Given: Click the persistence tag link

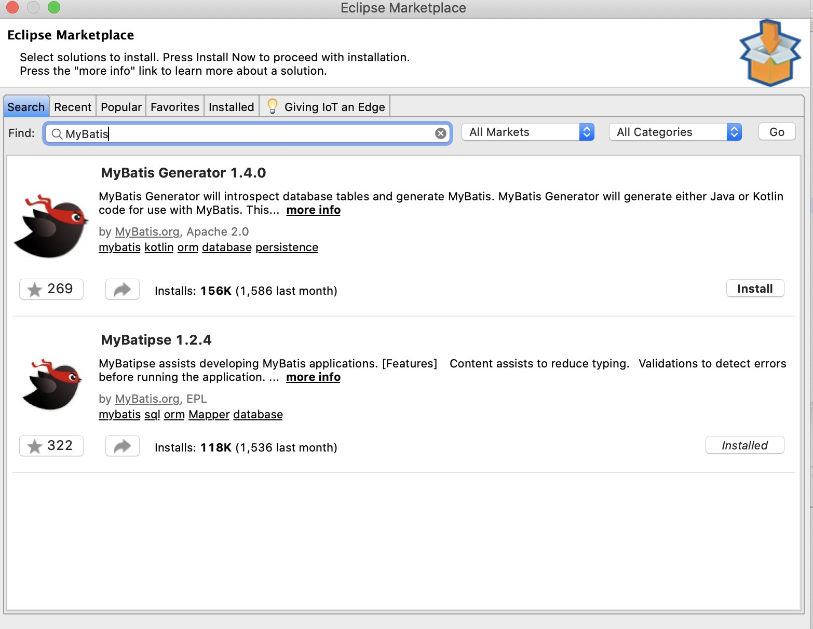Looking at the screenshot, I should pyautogui.click(x=287, y=247).
